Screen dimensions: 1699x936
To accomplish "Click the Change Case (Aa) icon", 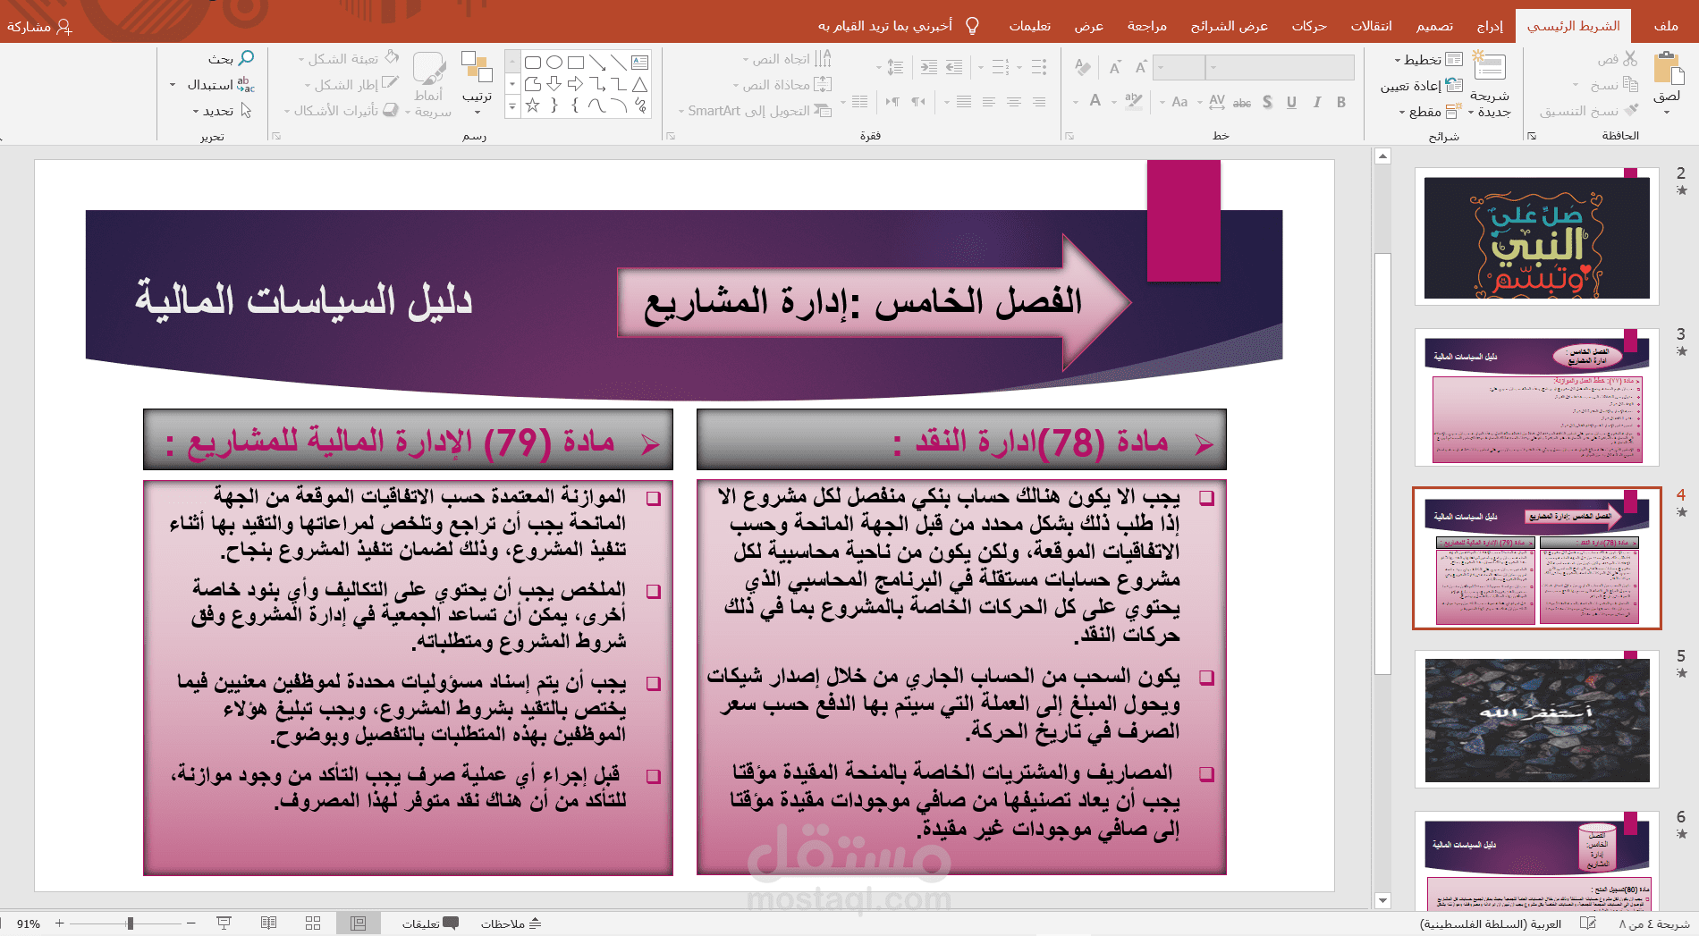I will (1180, 102).
